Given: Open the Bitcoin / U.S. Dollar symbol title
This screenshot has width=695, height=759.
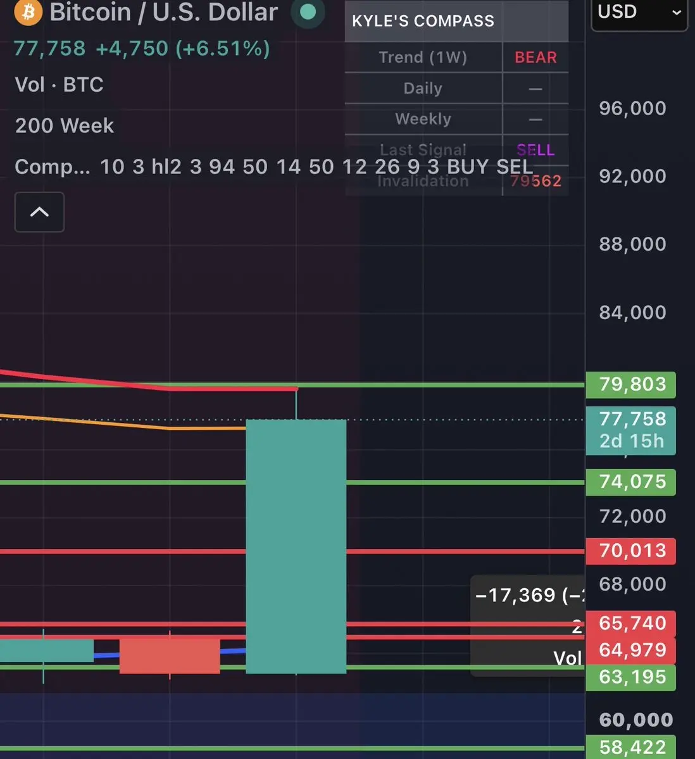Looking at the screenshot, I should [x=163, y=12].
